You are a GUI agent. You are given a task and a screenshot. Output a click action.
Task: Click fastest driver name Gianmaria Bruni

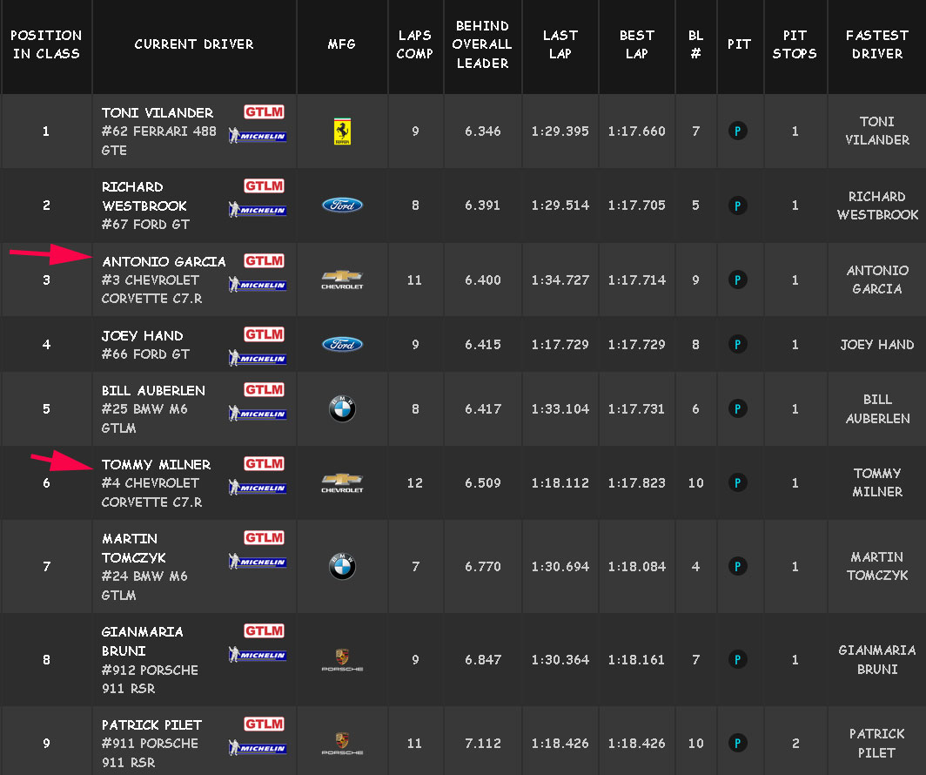tap(876, 659)
